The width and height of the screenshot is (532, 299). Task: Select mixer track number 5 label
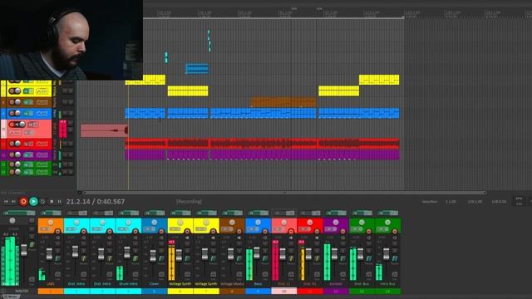(x=154, y=292)
